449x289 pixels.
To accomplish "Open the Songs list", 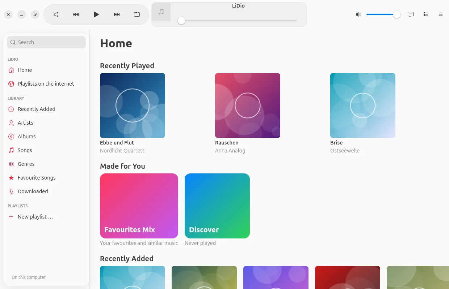I will coord(46,150).
